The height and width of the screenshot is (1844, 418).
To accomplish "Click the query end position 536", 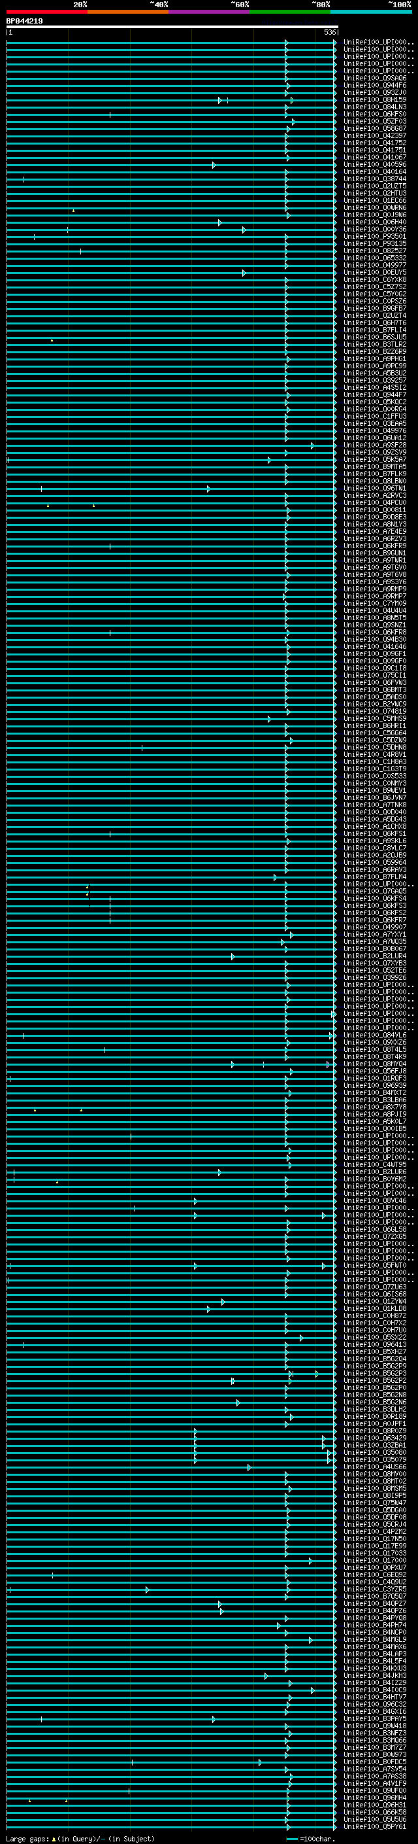I will coord(329,32).
